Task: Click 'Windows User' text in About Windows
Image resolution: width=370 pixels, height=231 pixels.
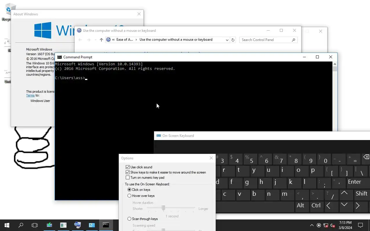Action: point(40,101)
